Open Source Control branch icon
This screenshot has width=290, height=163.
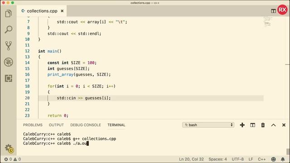(8, 46)
